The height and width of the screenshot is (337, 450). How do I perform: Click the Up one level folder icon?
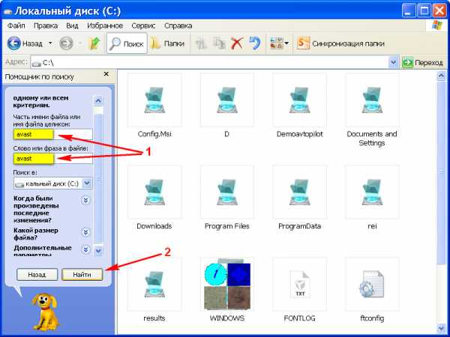(x=94, y=43)
